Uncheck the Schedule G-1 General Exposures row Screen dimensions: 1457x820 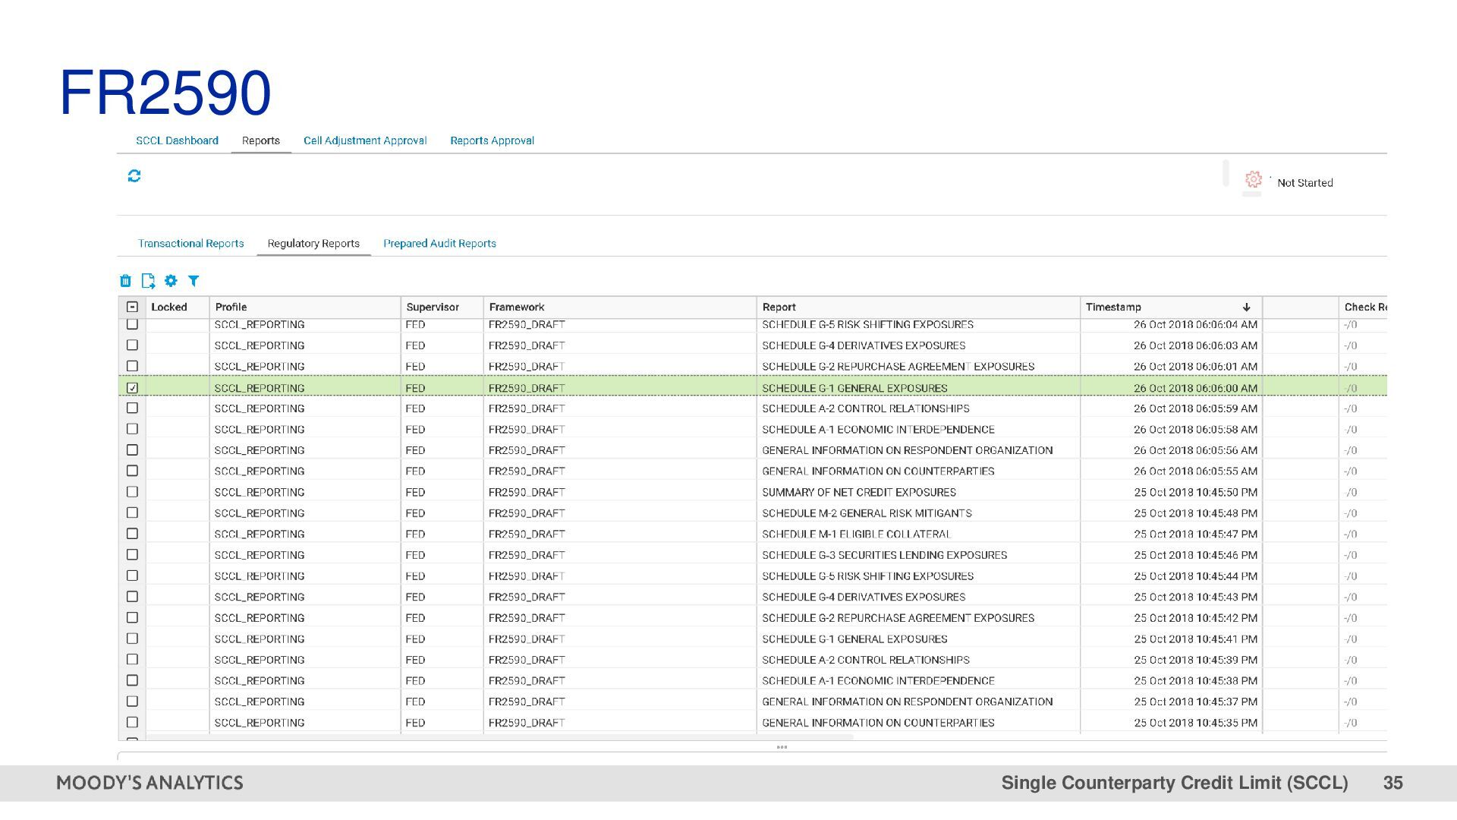[x=132, y=388]
